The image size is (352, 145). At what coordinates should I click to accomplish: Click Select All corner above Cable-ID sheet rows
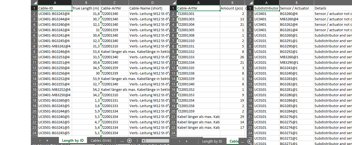(34, 3)
